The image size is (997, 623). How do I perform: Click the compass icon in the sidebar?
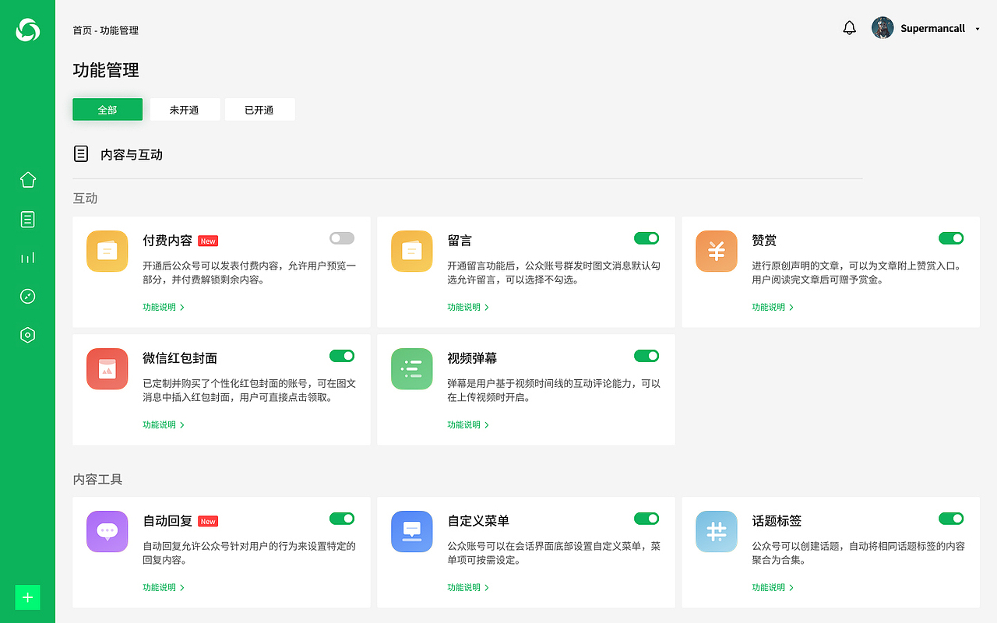[x=27, y=296]
